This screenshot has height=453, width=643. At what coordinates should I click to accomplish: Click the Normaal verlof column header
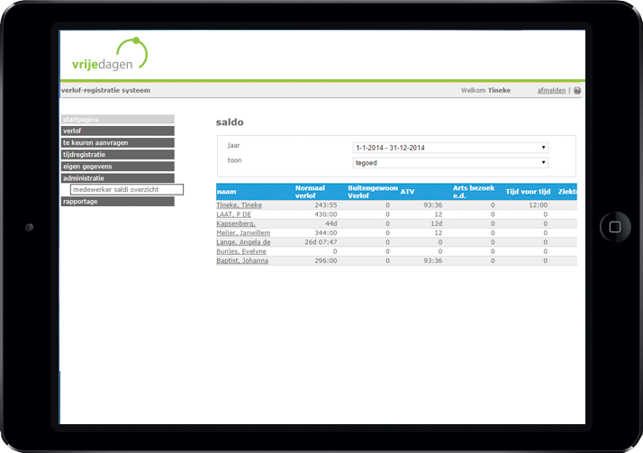[x=310, y=192]
